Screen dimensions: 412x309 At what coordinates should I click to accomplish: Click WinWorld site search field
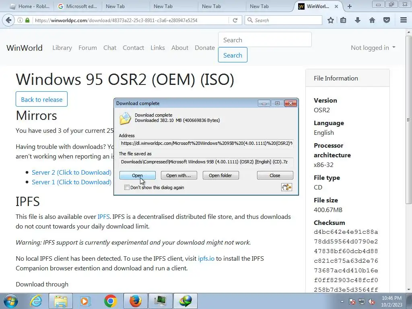click(265, 40)
